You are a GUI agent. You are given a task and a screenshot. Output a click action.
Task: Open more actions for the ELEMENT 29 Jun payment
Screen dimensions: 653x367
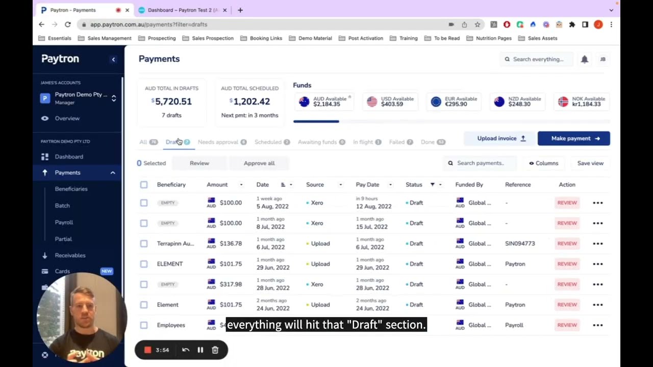(598, 264)
